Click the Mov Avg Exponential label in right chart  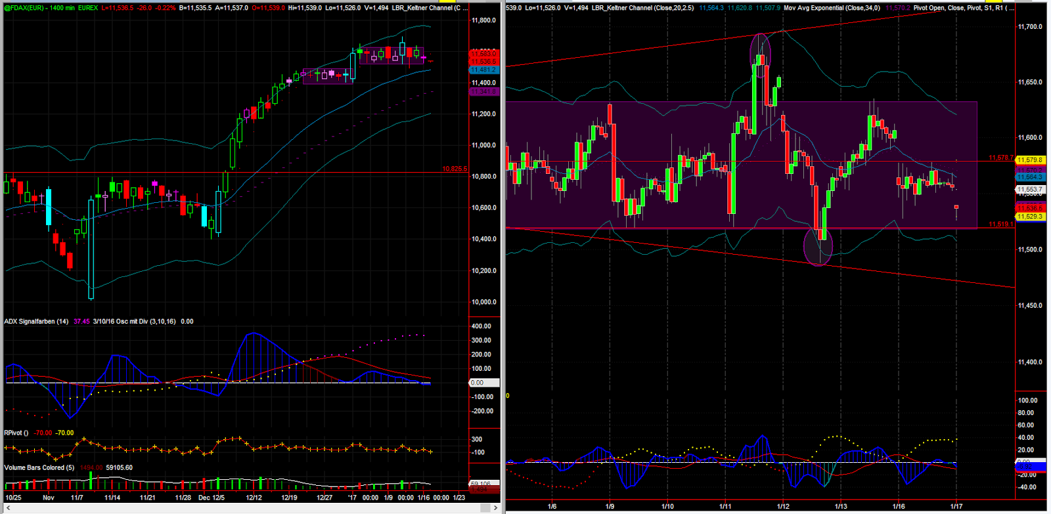pos(832,8)
